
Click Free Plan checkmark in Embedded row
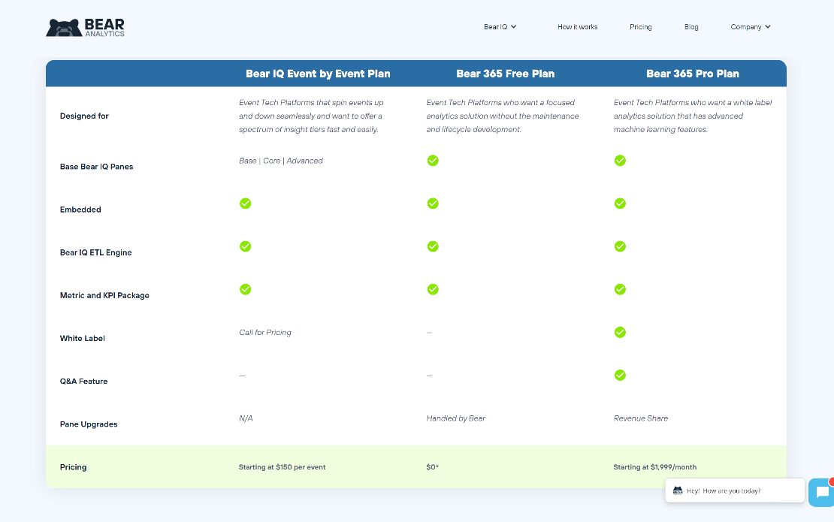coord(433,204)
